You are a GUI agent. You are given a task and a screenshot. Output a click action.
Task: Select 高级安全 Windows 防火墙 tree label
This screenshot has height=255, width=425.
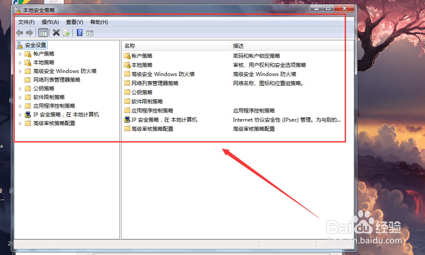point(65,71)
